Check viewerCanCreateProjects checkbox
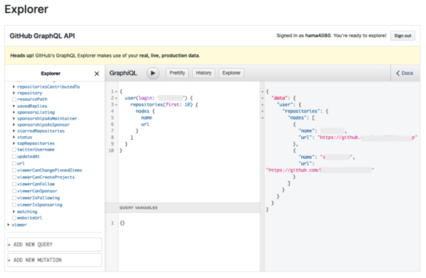 click(x=14, y=177)
